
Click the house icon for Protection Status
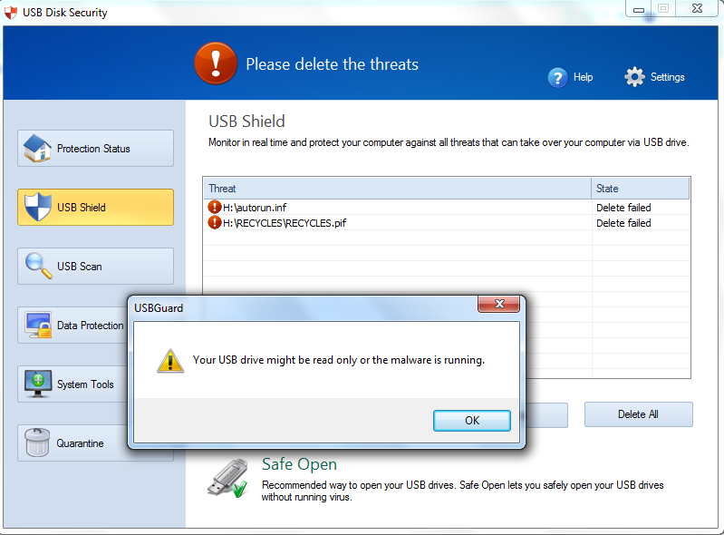(x=37, y=149)
